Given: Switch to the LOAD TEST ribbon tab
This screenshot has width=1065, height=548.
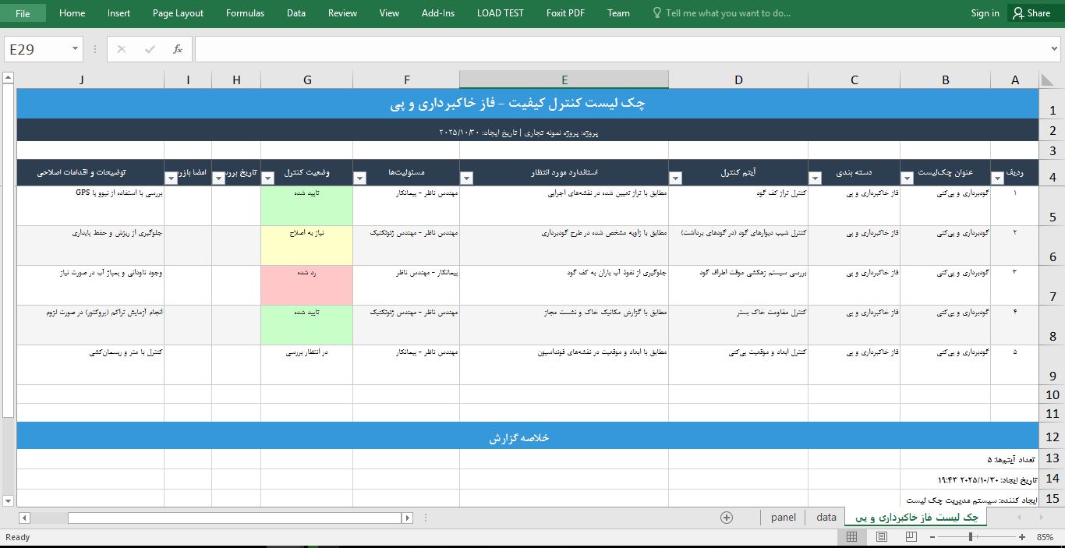Looking at the screenshot, I should pos(500,12).
